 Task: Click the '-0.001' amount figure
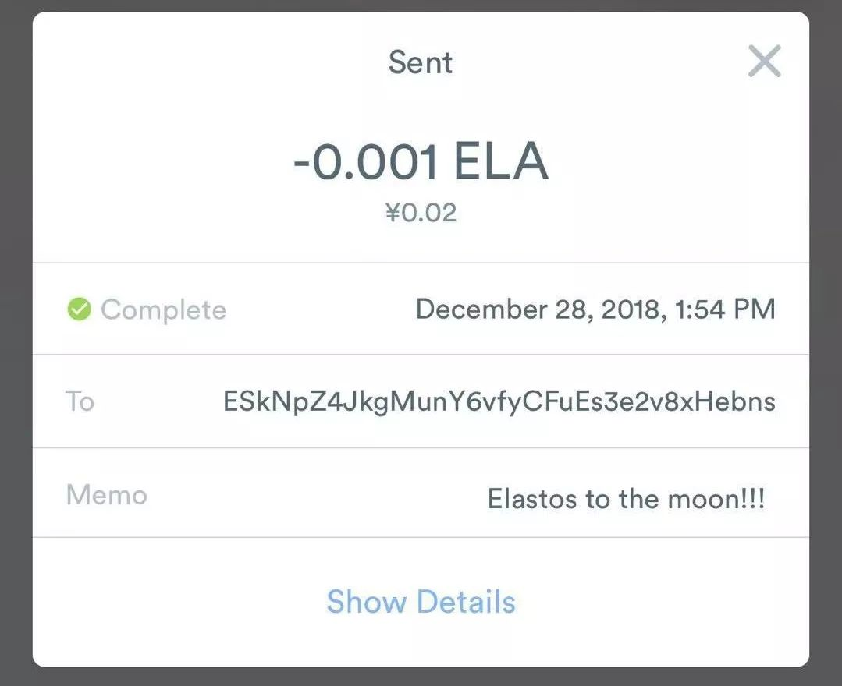coord(366,161)
